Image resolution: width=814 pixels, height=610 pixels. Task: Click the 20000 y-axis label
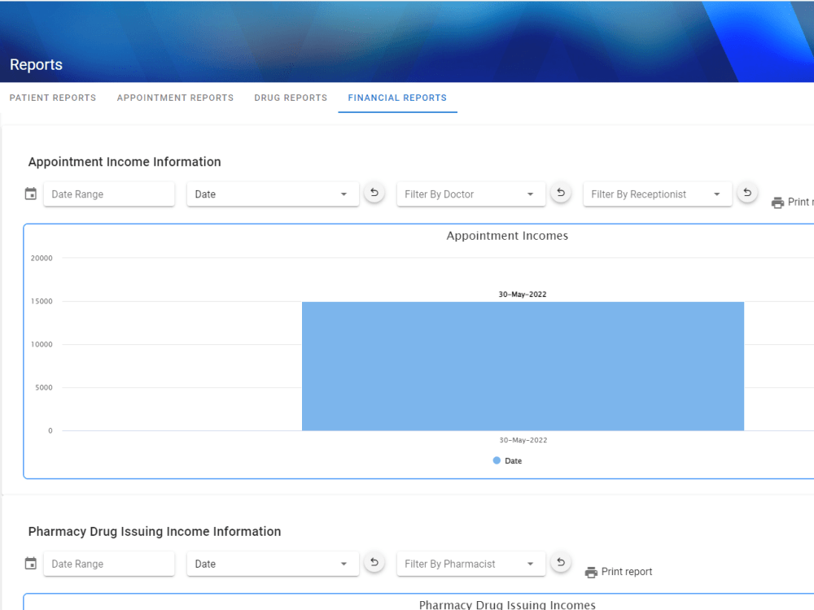(42, 259)
